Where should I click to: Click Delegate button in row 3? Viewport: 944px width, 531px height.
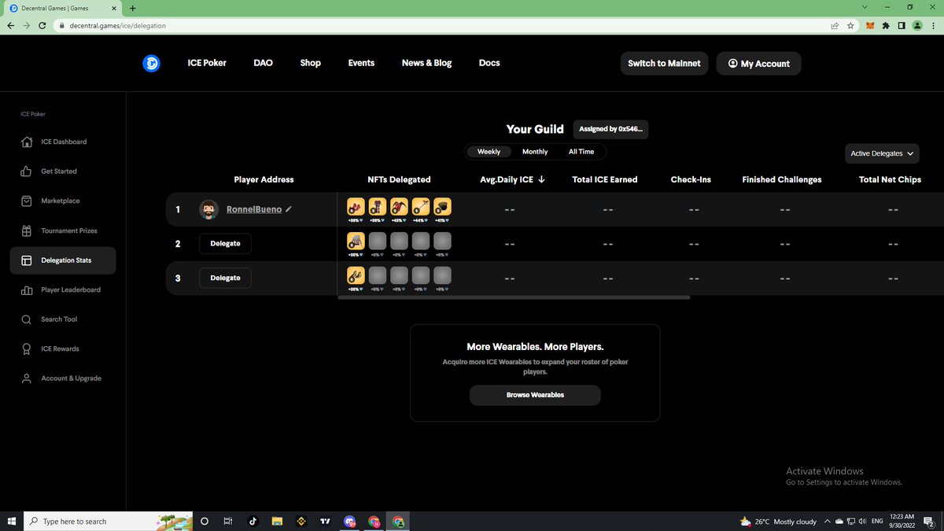coord(225,278)
